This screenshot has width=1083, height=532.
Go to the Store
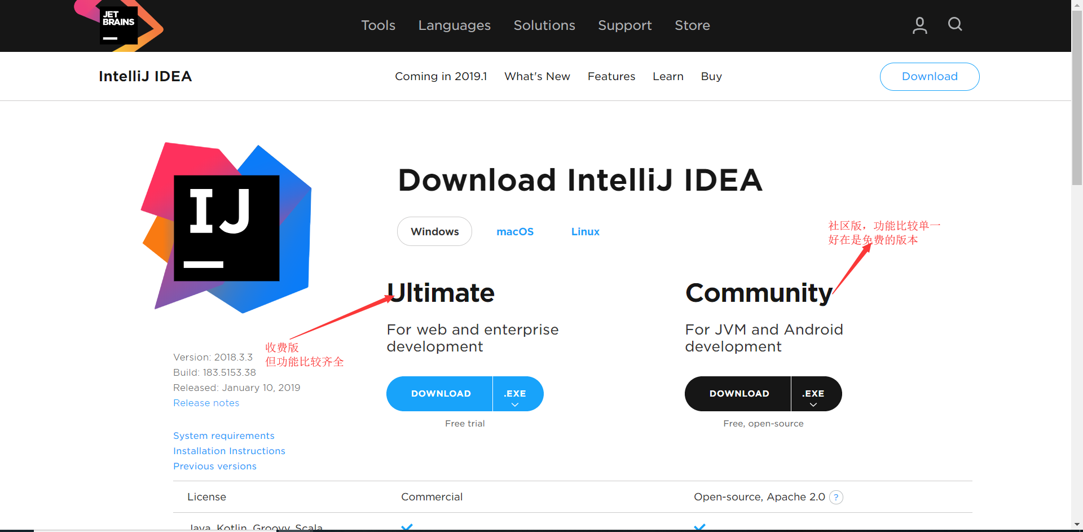coord(692,25)
